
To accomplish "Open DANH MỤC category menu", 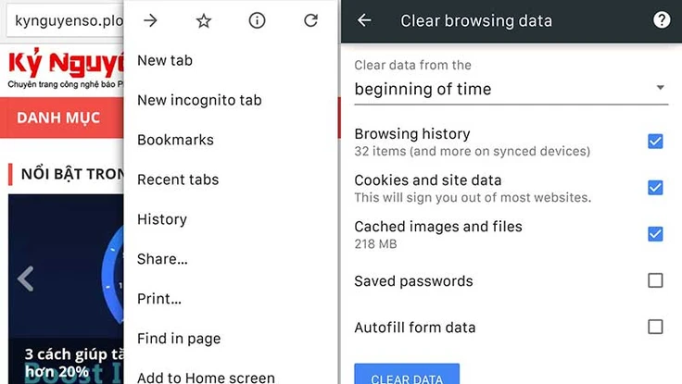I will point(58,118).
